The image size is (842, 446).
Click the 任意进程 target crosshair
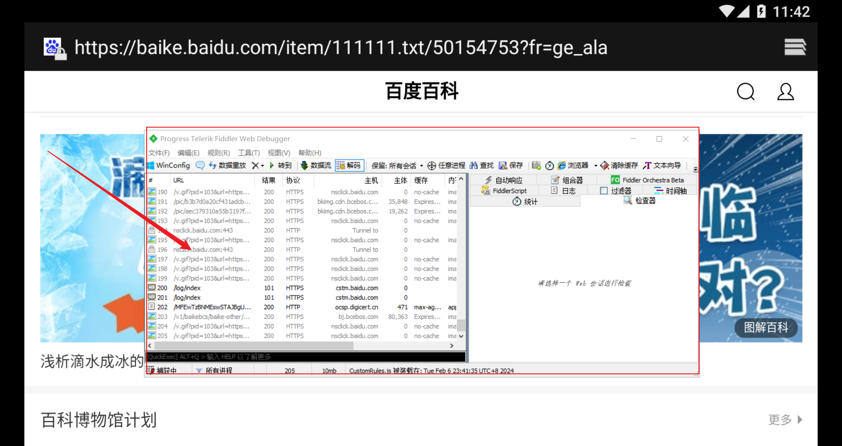[446, 166]
